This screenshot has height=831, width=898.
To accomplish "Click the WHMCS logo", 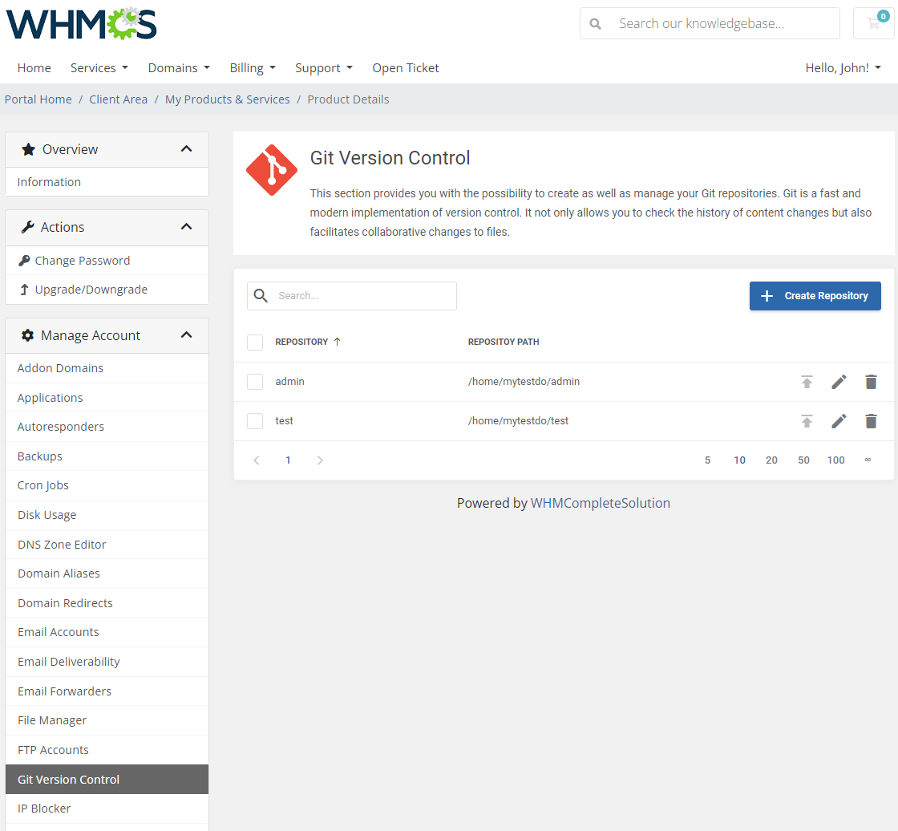I will (x=81, y=23).
